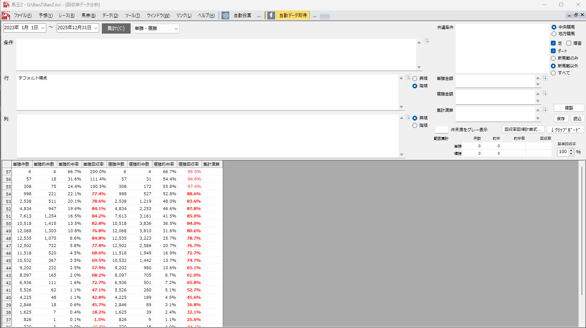Select the 地方競馬 radio button
Viewport: 586px width, 328px height.
pos(554,34)
